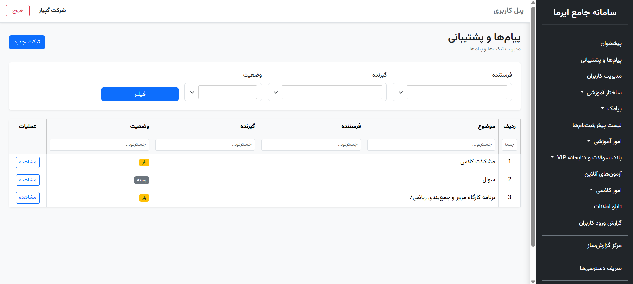Click the ردیف column search box
This screenshot has height=284, width=633.
point(509,145)
